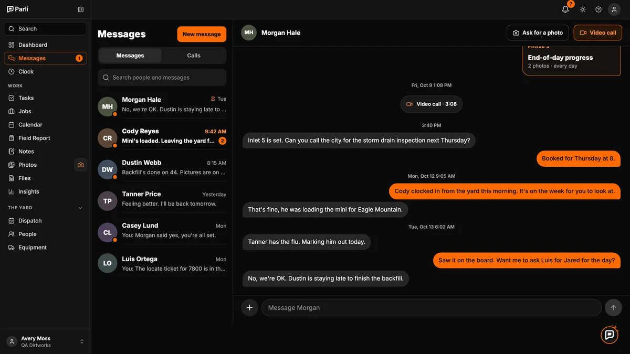Click the Messages unread count badge in sidebar
The height and width of the screenshot is (354, 630).
point(79,58)
